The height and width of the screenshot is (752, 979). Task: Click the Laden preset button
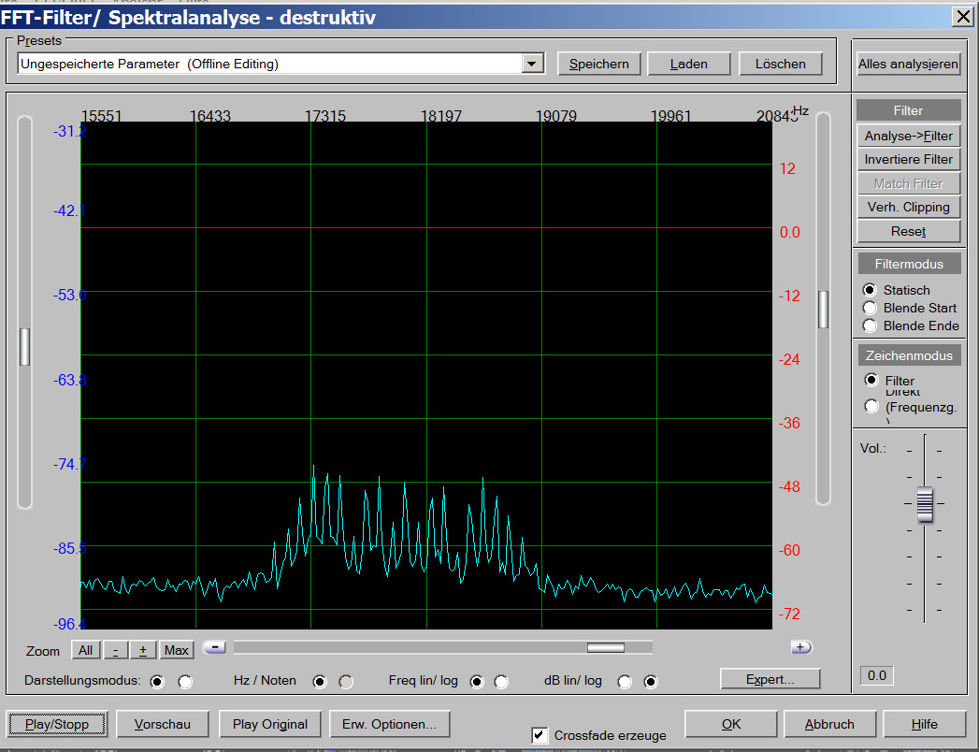pos(689,64)
